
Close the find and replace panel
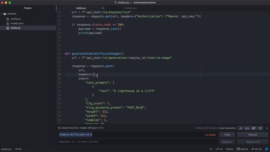tap(267, 128)
